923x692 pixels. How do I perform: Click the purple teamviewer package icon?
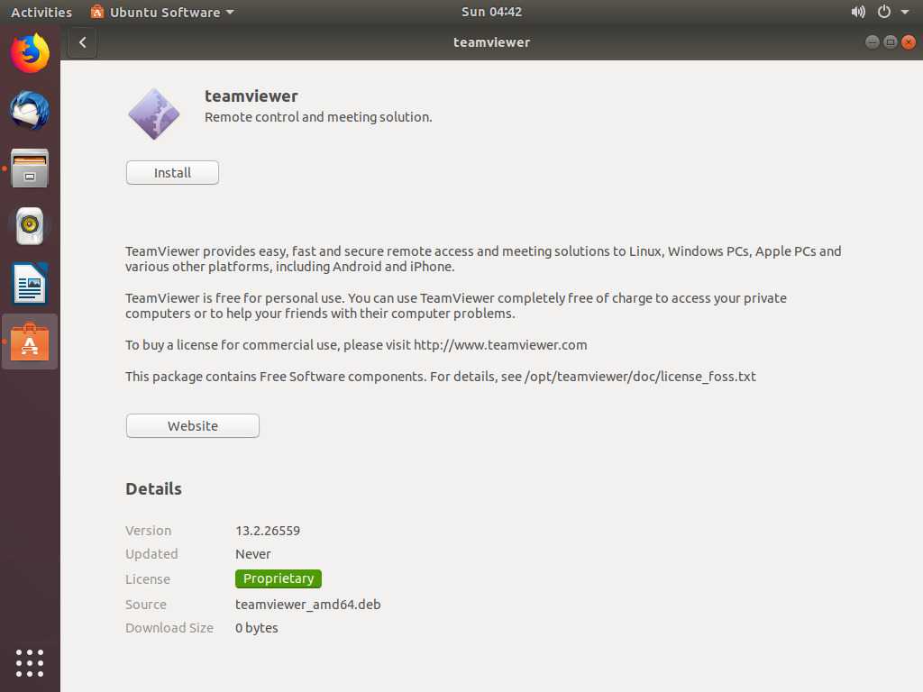point(154,114)
